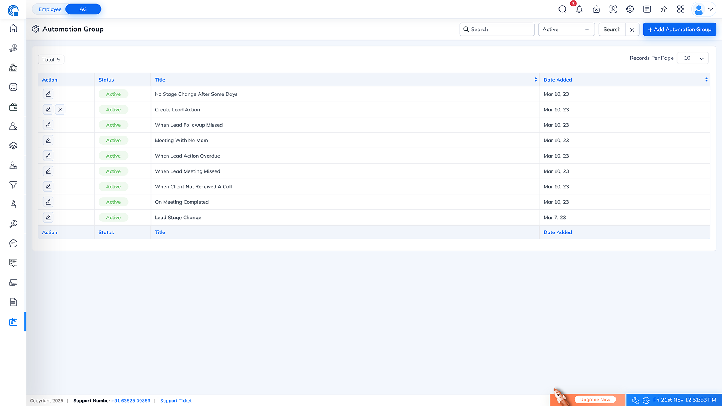Focus the Search input field

tap(500, 29)
